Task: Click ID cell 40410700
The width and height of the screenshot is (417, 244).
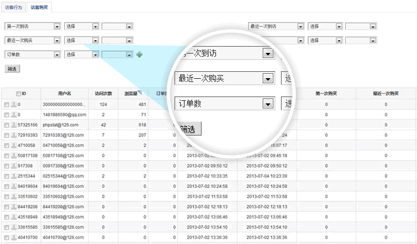Action: (x=27, y=237)
